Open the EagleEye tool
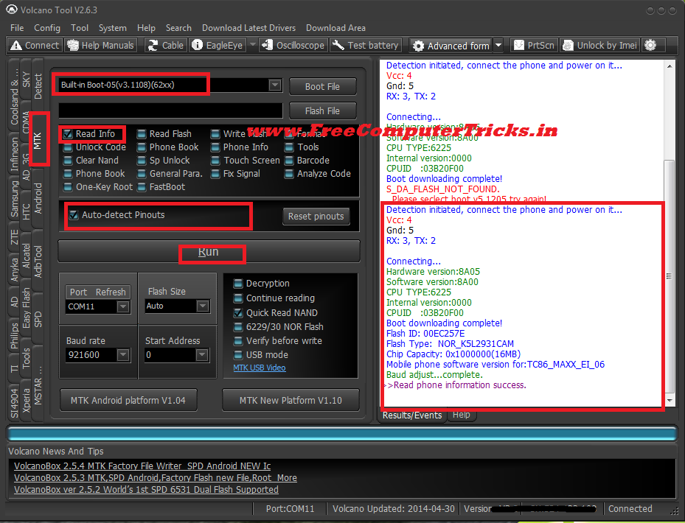The image size is (685, 523). pos(218,46)
